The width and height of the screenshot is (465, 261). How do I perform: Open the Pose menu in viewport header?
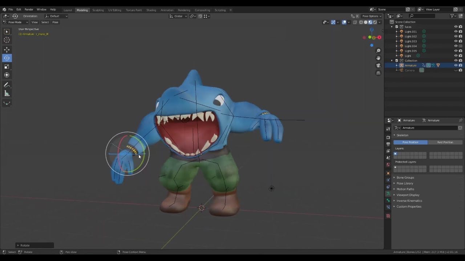(x=55, y=22)
